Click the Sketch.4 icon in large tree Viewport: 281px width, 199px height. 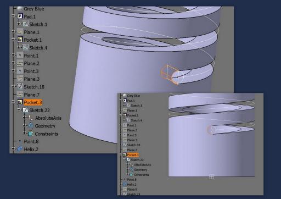coord(25,47)
